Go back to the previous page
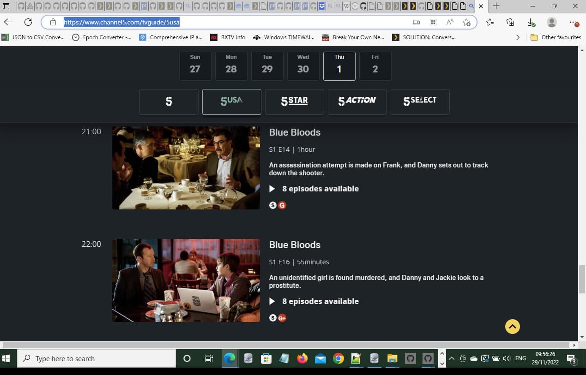This screenshot has height=375, width=586. pyautogui.click(x=8, y=22)
